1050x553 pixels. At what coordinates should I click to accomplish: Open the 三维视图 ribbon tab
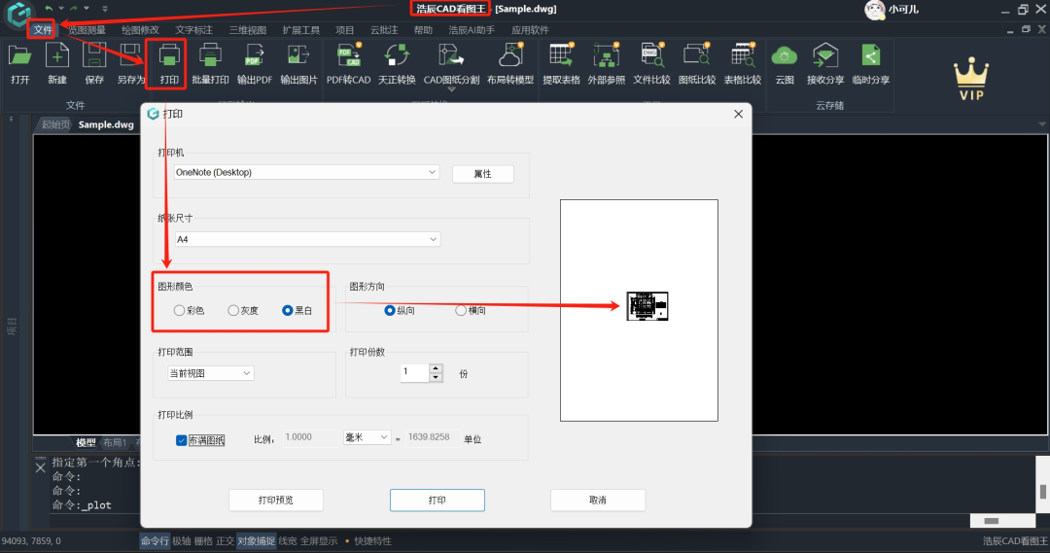247,29
